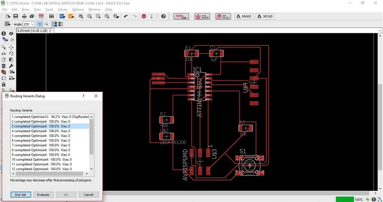
Task: Open the lock/smash tool dropdown
Action: (x=12, y=78)
